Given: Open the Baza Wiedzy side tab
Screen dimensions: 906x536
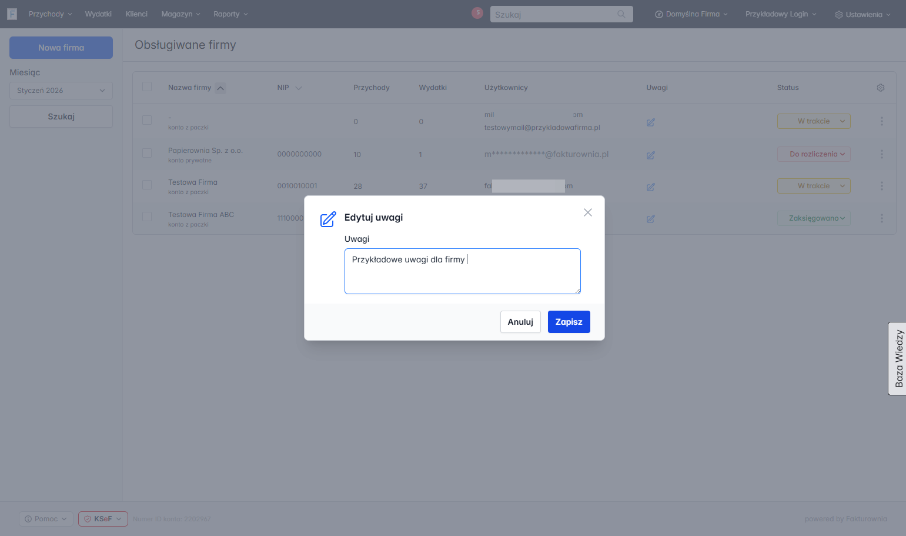Looking at the screenshot, I should [897, 358].
